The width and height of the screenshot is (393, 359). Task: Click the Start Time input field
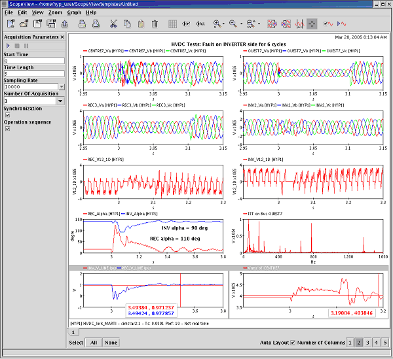tap(33, 61)
